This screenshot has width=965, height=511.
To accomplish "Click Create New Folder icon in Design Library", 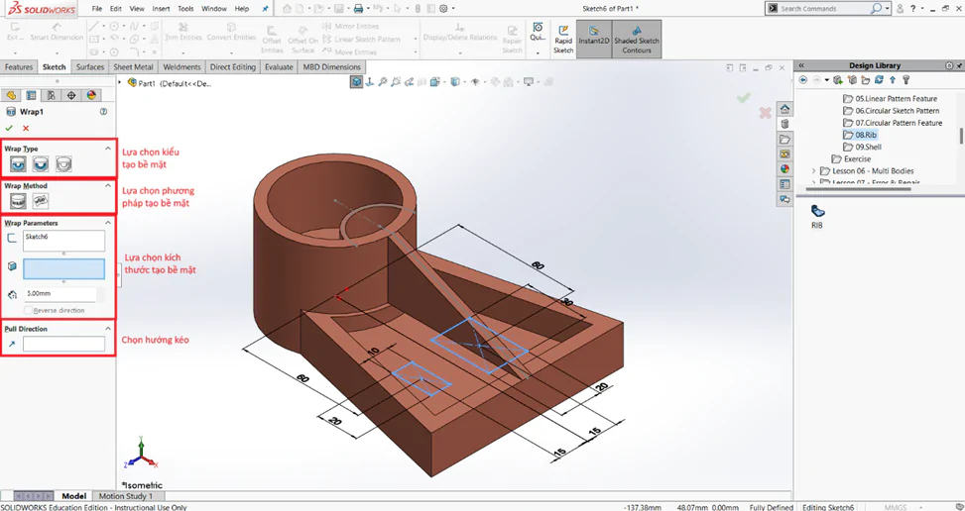I will 866,80.
